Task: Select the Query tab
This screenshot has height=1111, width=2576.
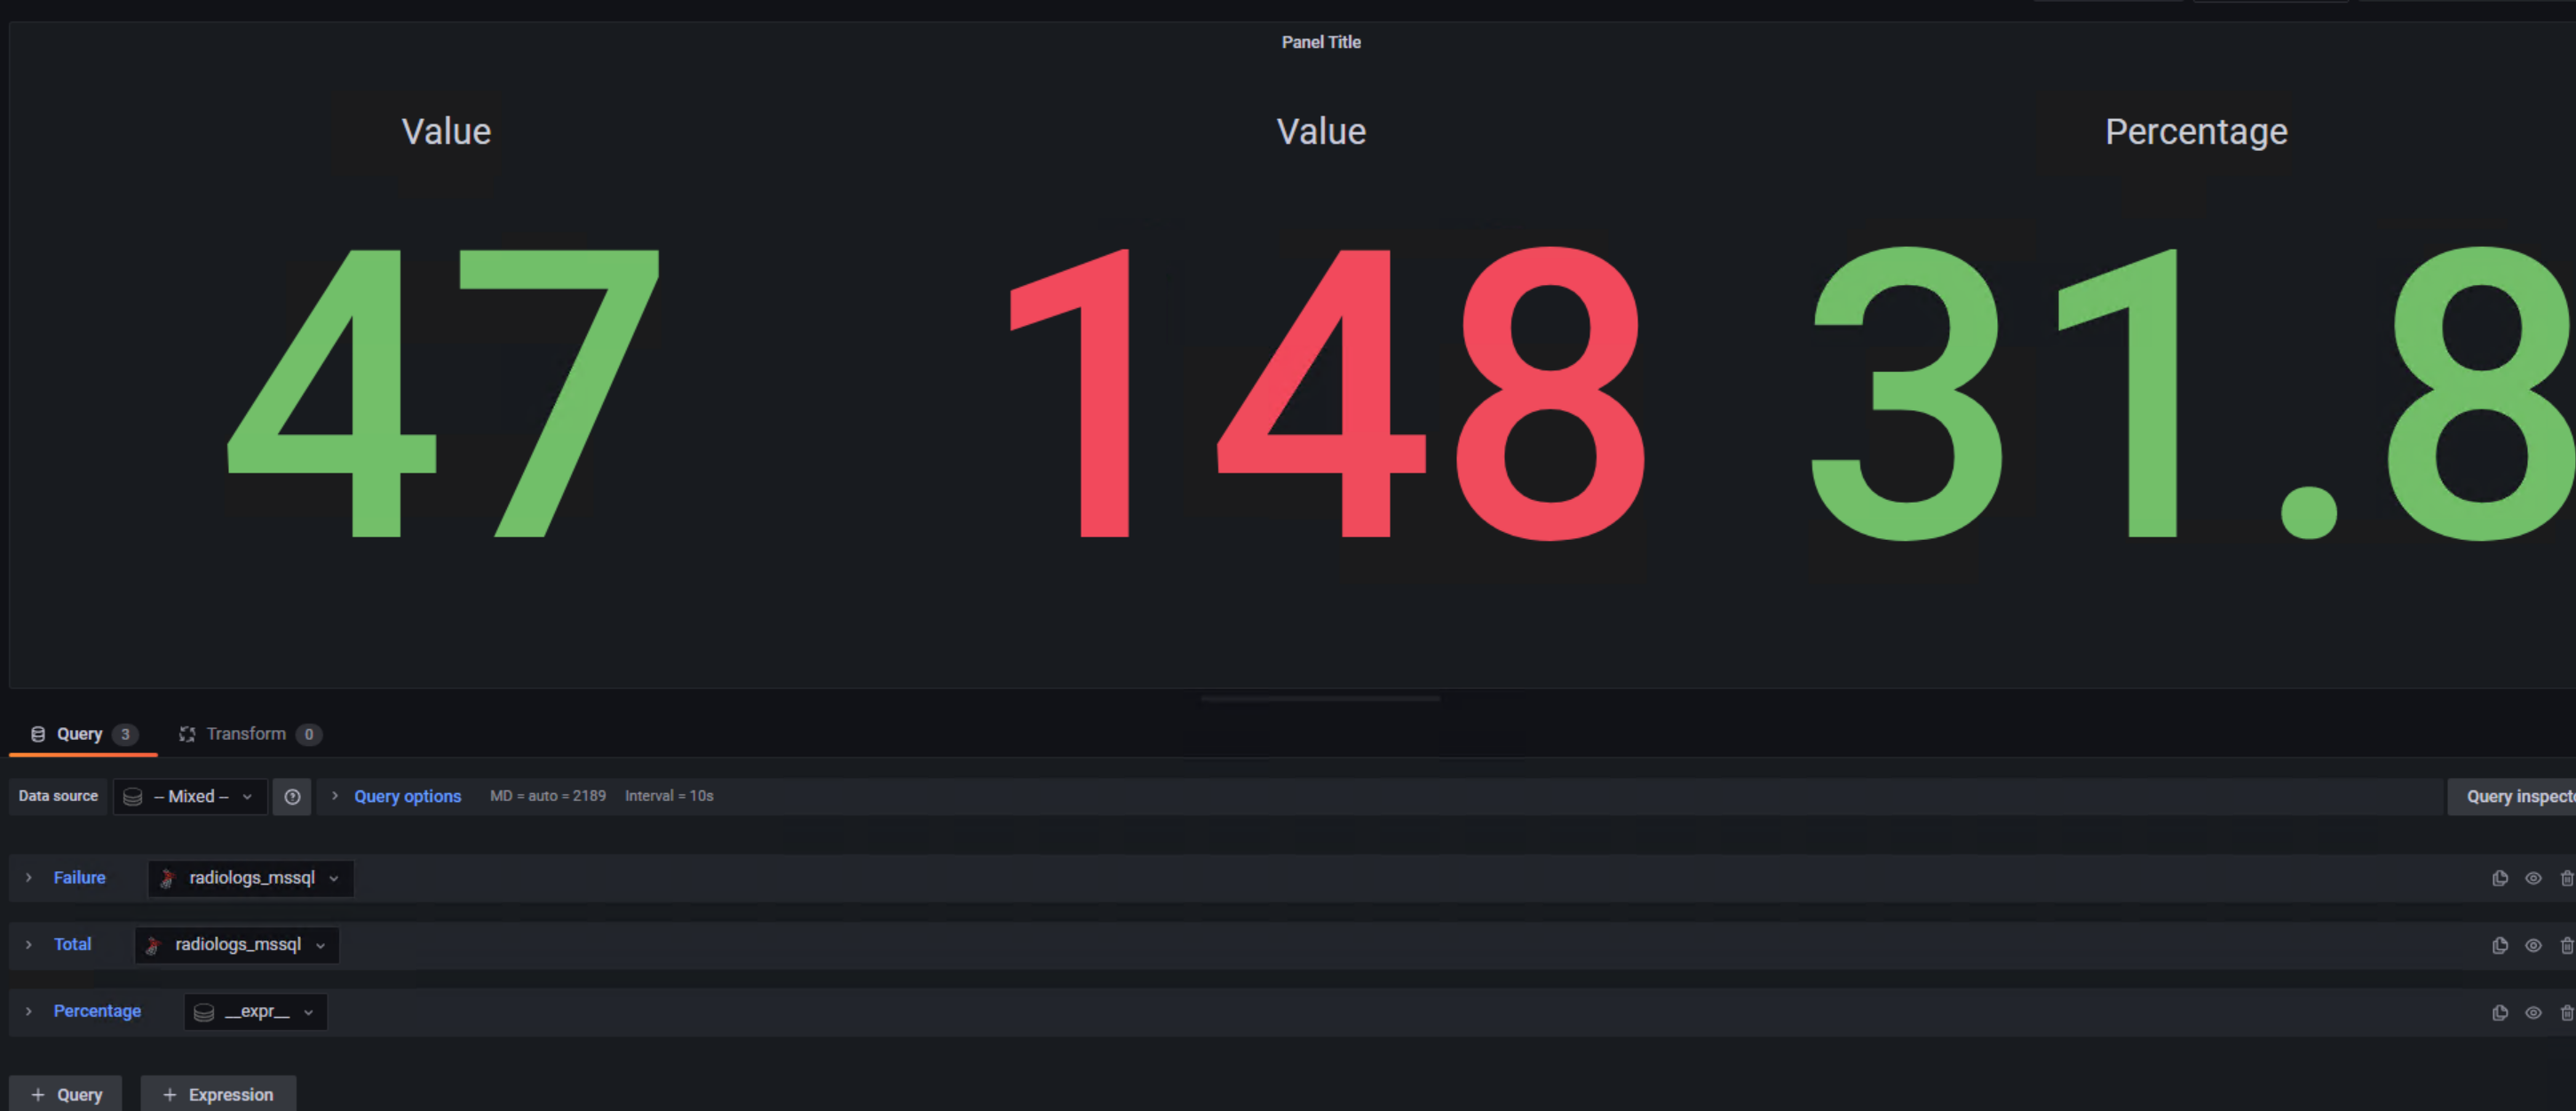Action: tap(80, 733)
